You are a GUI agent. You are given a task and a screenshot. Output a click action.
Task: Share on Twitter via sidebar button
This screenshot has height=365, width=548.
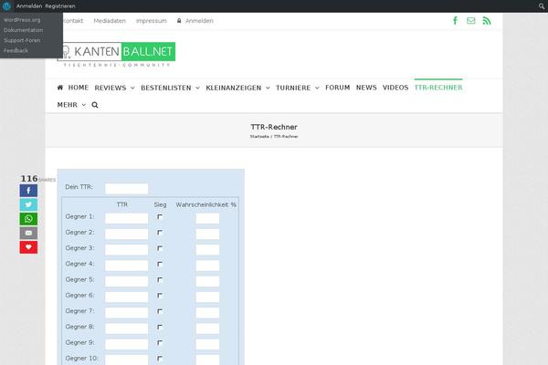point(28,204)
